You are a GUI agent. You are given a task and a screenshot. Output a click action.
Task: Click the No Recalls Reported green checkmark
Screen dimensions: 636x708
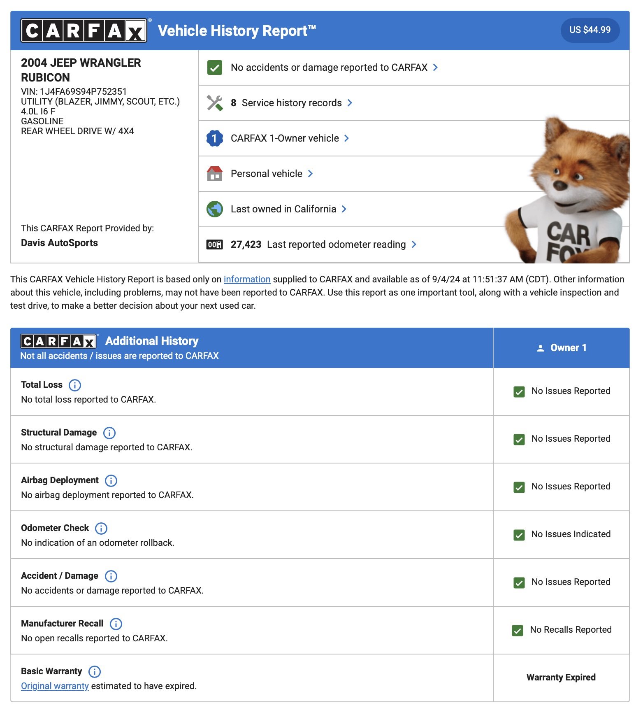(518, 630)
